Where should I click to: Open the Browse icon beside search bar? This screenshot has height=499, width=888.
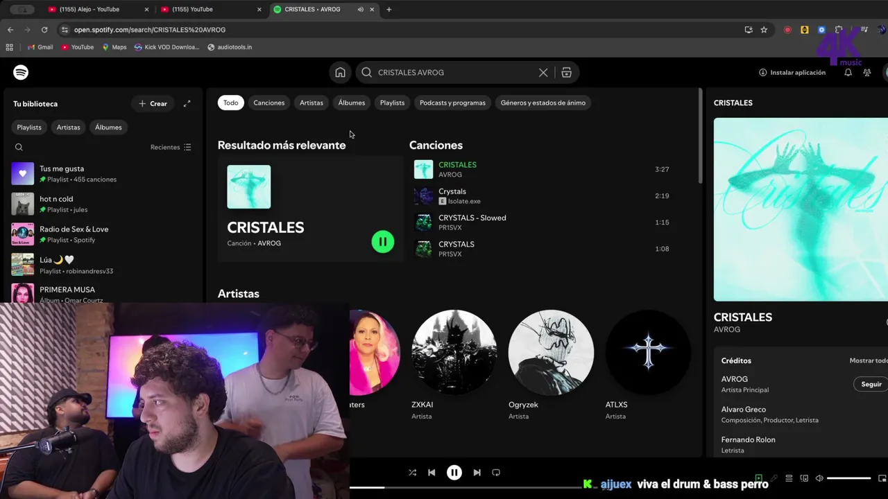point(566,72)
